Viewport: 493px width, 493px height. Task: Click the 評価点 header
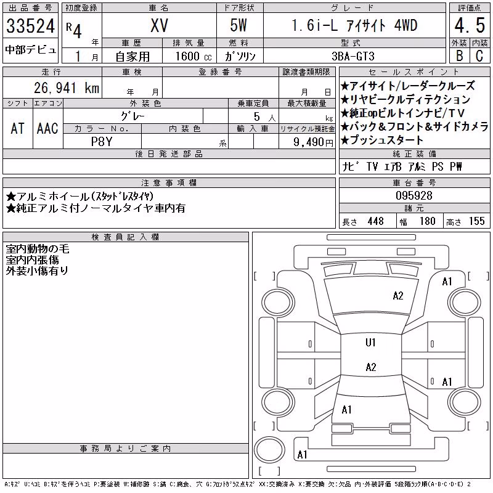tap(470, 8)
